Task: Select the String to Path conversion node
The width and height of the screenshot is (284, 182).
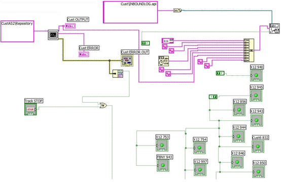Action: tap(177, 11)
